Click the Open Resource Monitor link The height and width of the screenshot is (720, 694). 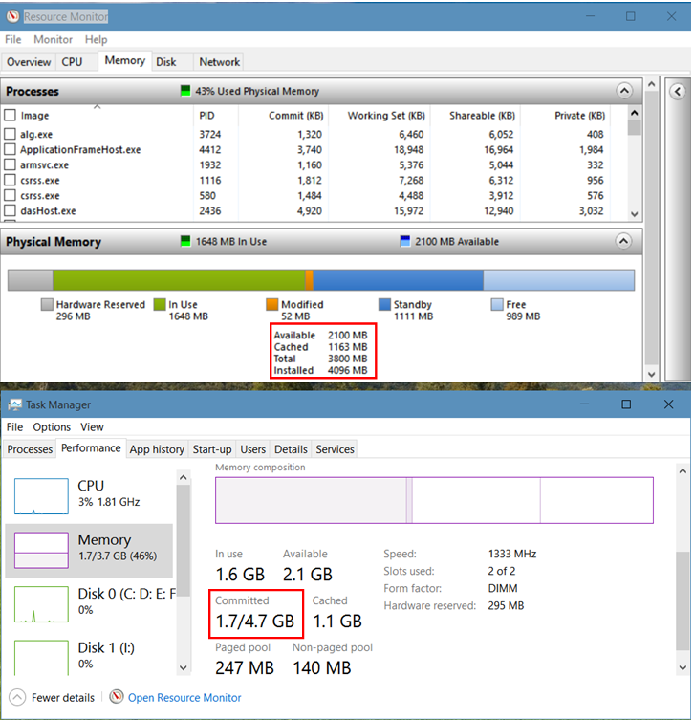point(184,697)
